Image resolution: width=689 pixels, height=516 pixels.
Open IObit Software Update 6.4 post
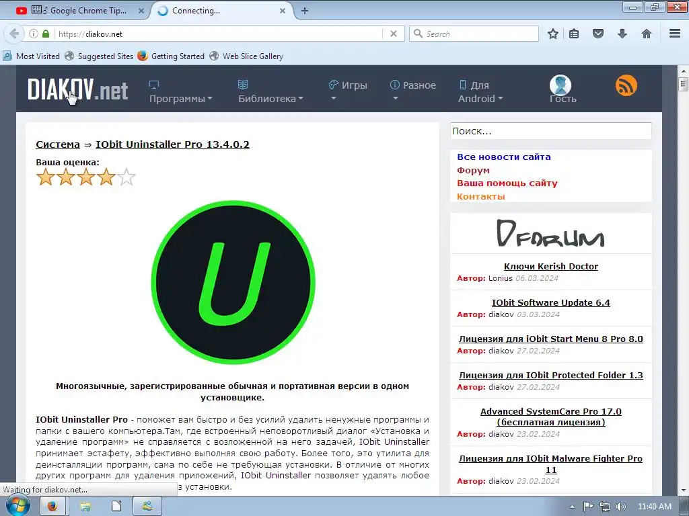click(x=550, y=303)
